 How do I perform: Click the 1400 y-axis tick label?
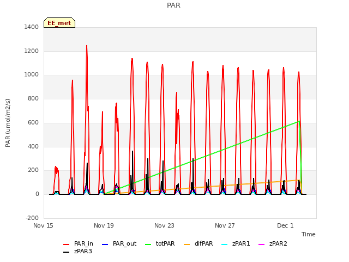click(32, 27)
